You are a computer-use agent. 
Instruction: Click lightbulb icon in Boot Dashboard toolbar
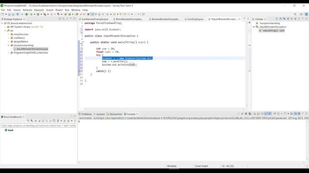(58, 121)
